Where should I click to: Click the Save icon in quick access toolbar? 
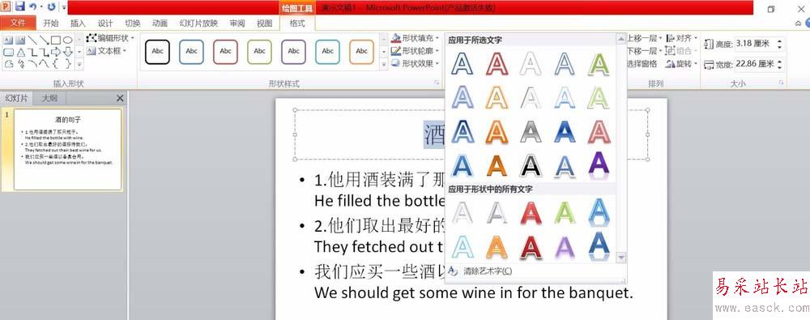(19, 6)
